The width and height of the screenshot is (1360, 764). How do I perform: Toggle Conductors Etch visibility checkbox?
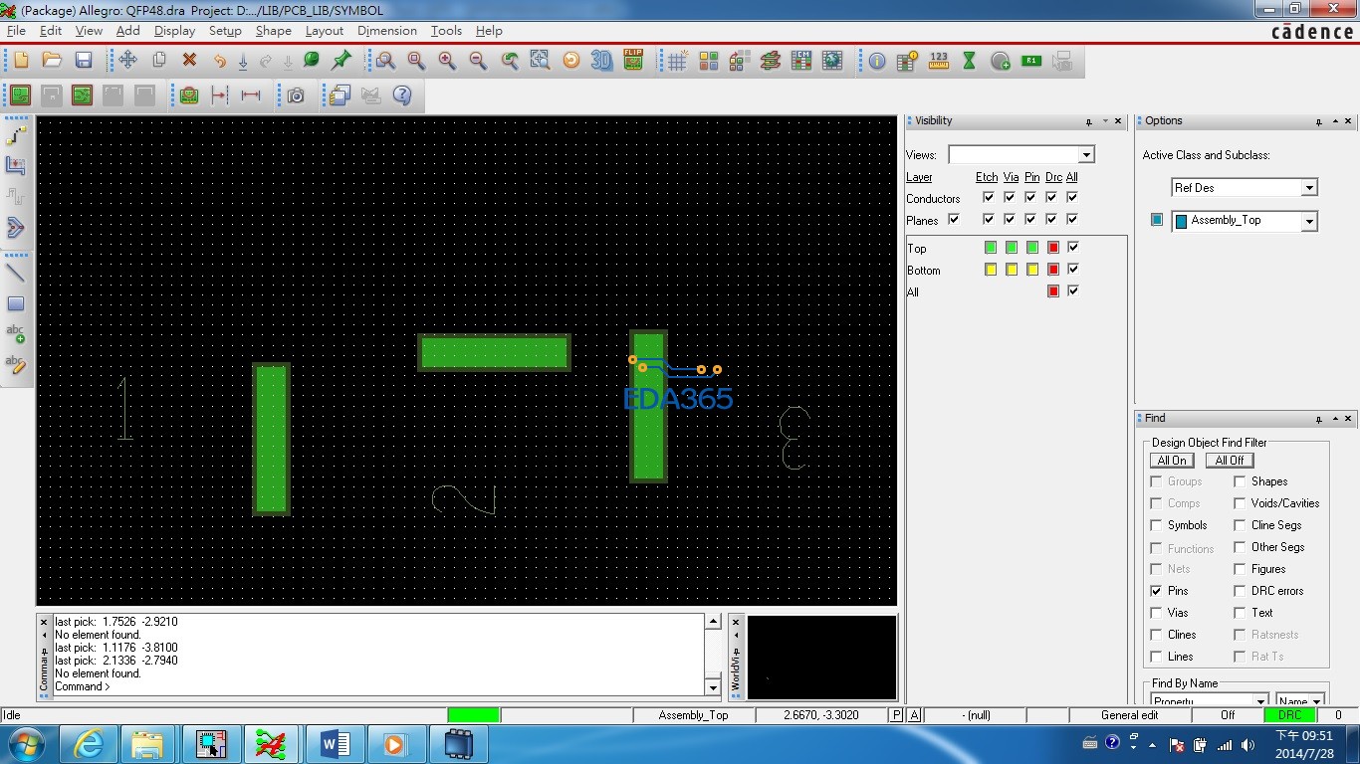click(988, 198)
